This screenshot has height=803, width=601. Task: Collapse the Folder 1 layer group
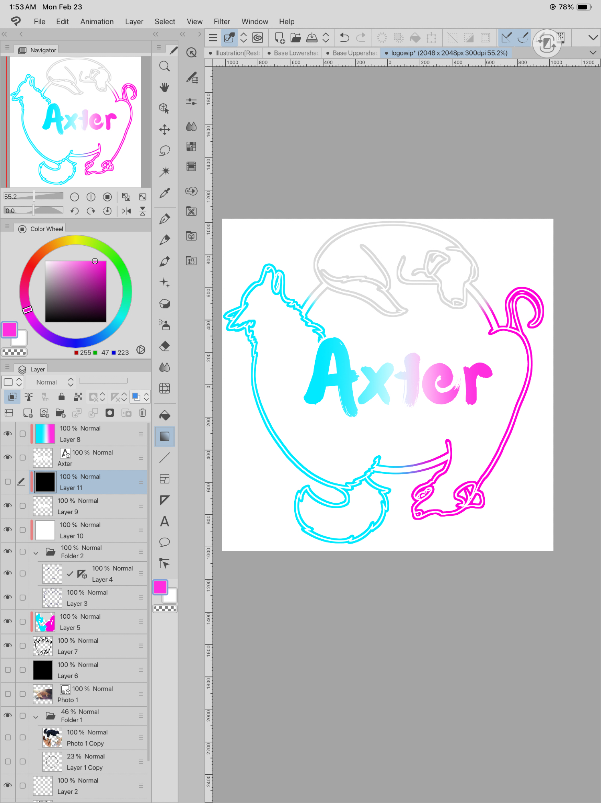(x=36, y=717)
